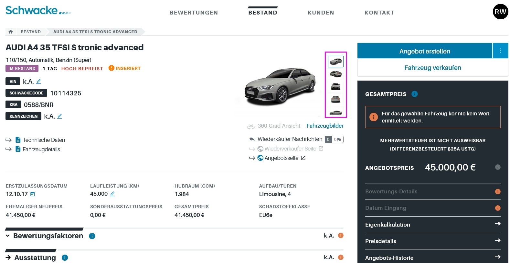Select fourth thumbnail rear view

(336, 99)
